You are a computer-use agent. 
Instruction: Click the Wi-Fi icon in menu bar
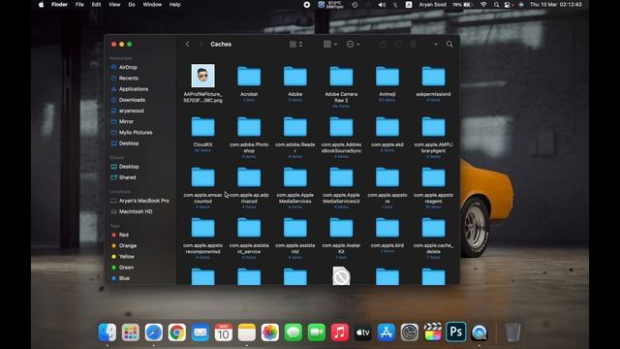pos(483,5)
